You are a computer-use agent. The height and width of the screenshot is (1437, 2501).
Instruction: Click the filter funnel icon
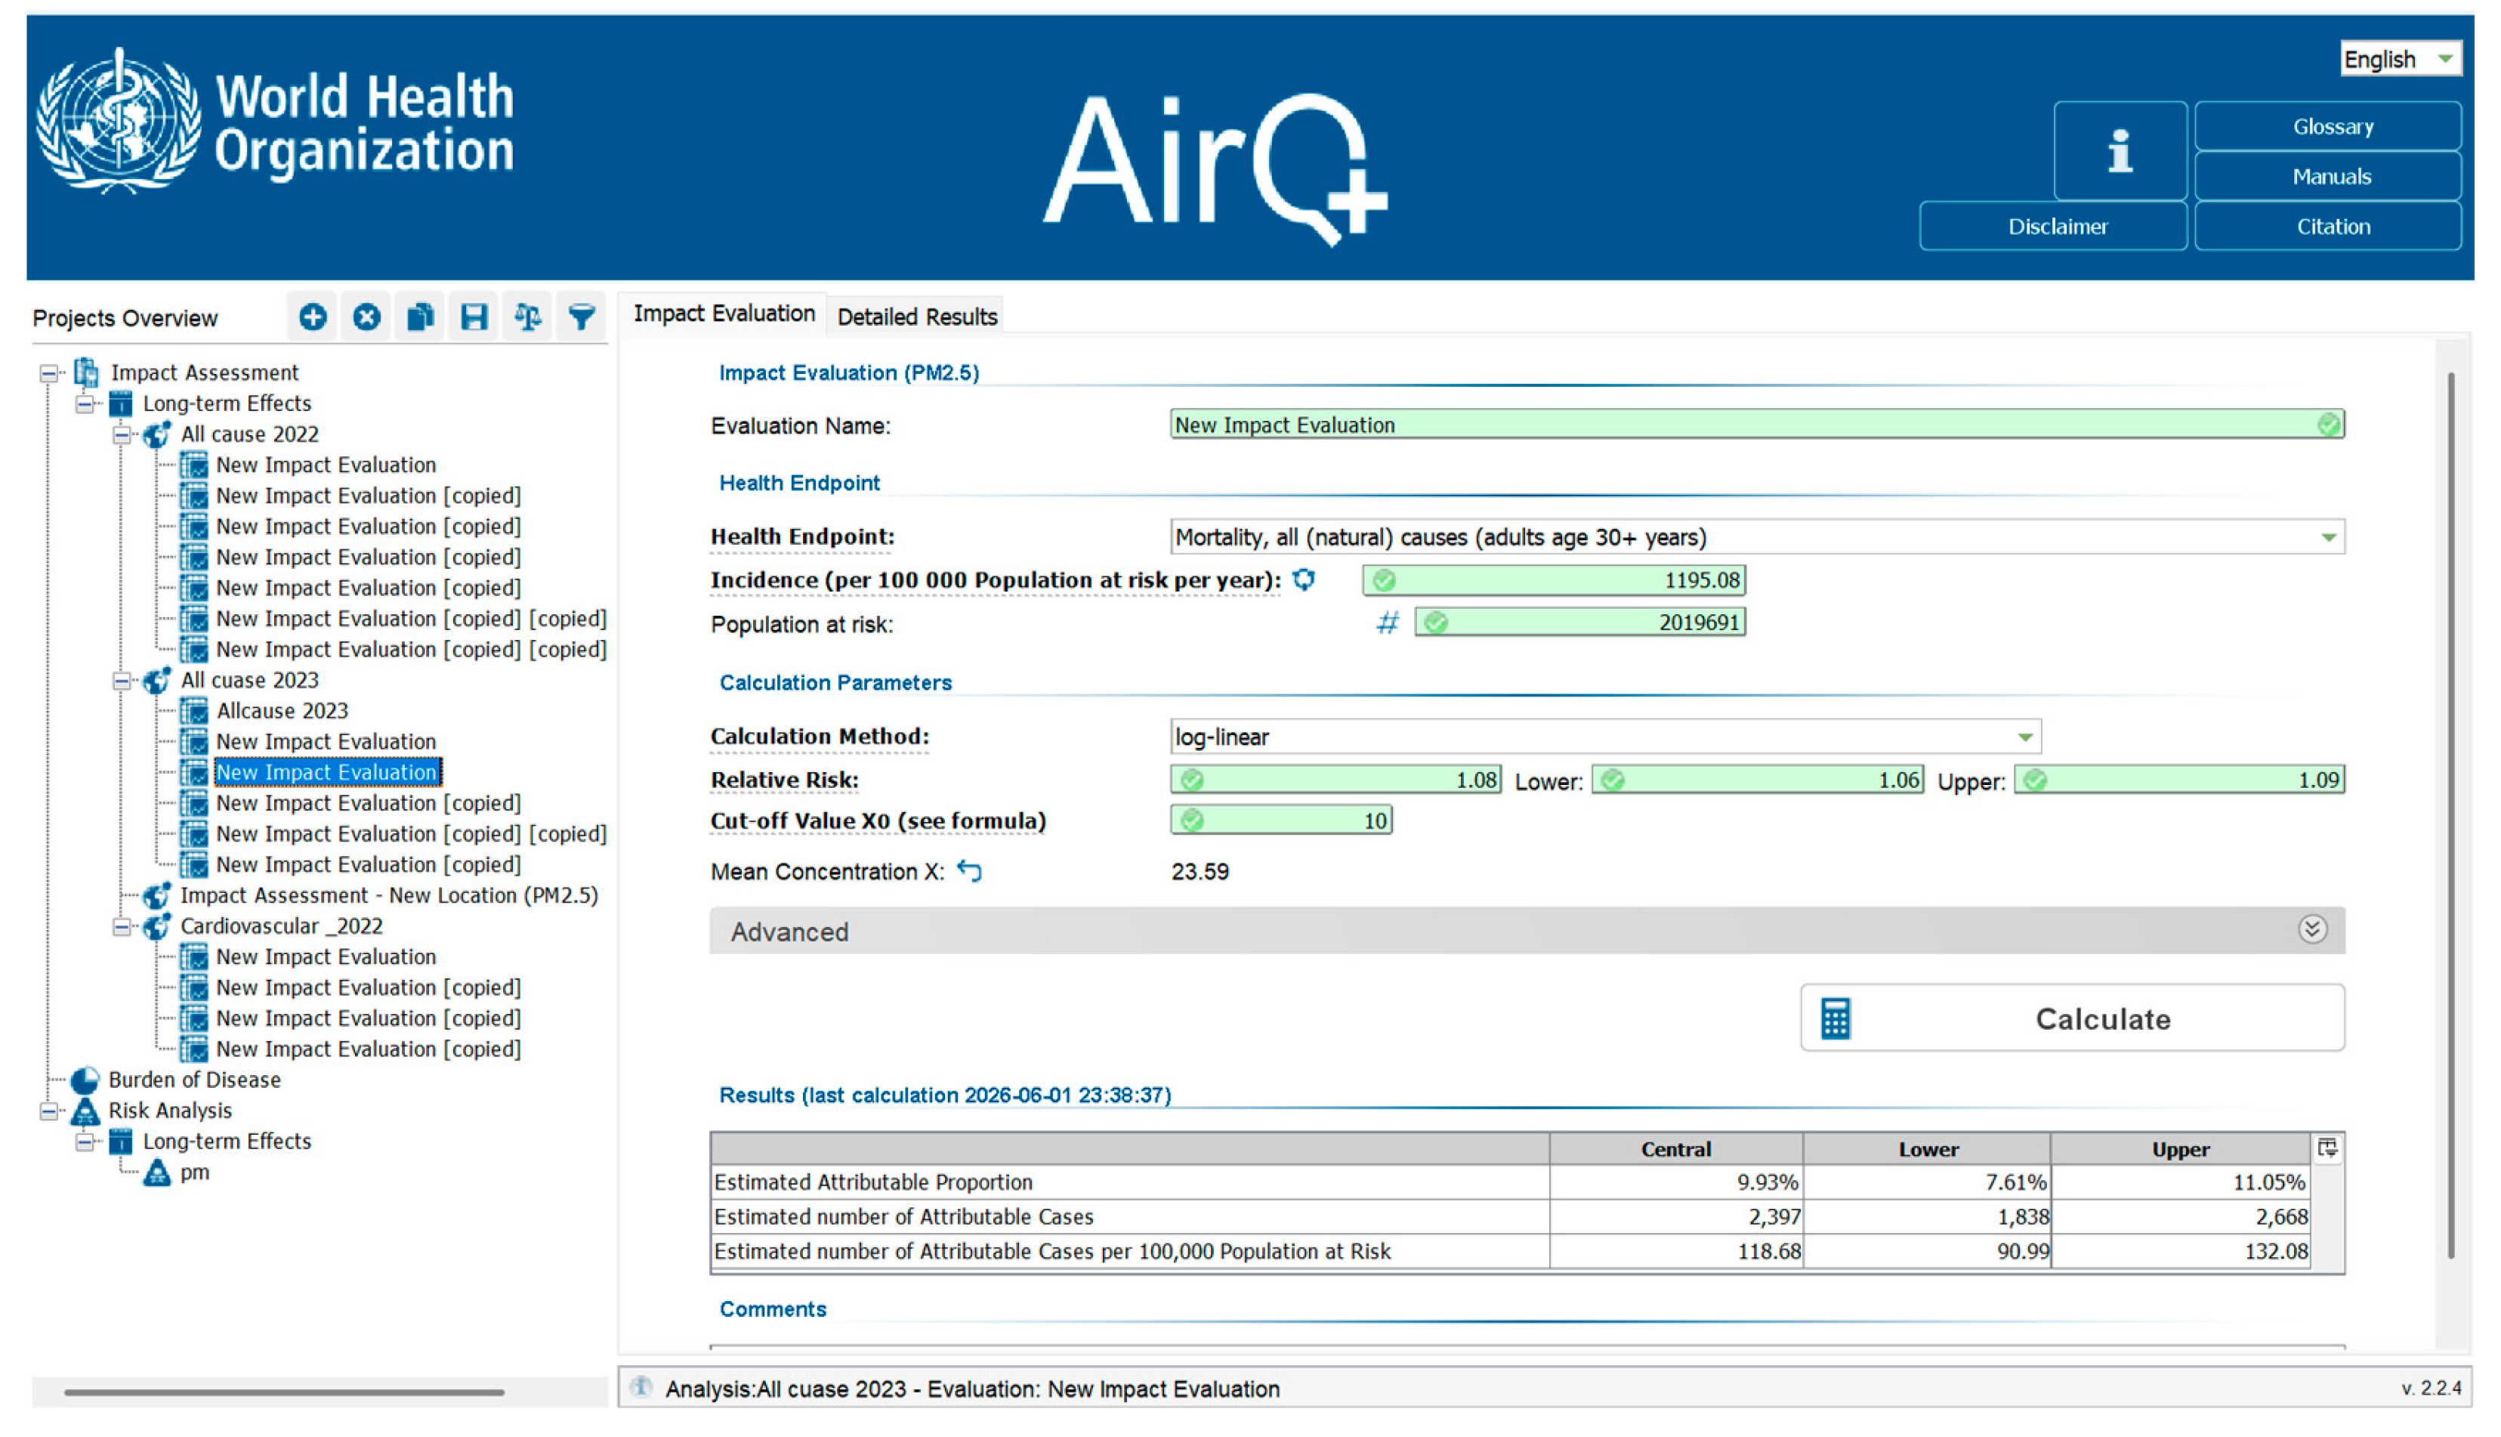pos(582,317)
